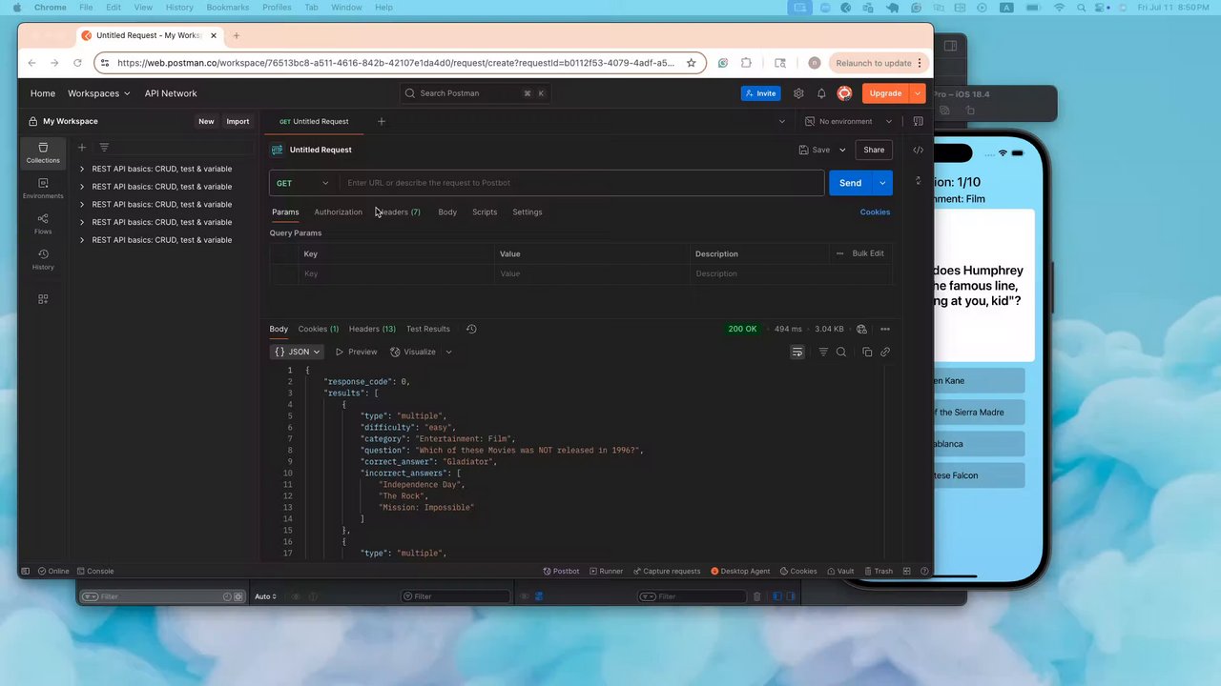Open the Environments sidebar panel
Image resolution: width=1221 pixels, height=686 pixels.
tap(43, 189)
